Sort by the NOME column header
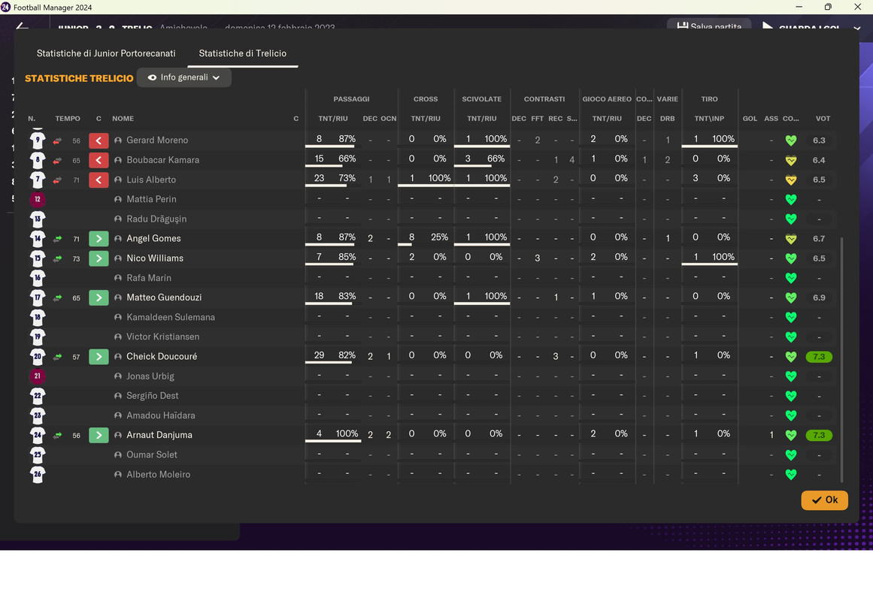The image size is (873, 601). pyautogui.click(x=123, y=119)
